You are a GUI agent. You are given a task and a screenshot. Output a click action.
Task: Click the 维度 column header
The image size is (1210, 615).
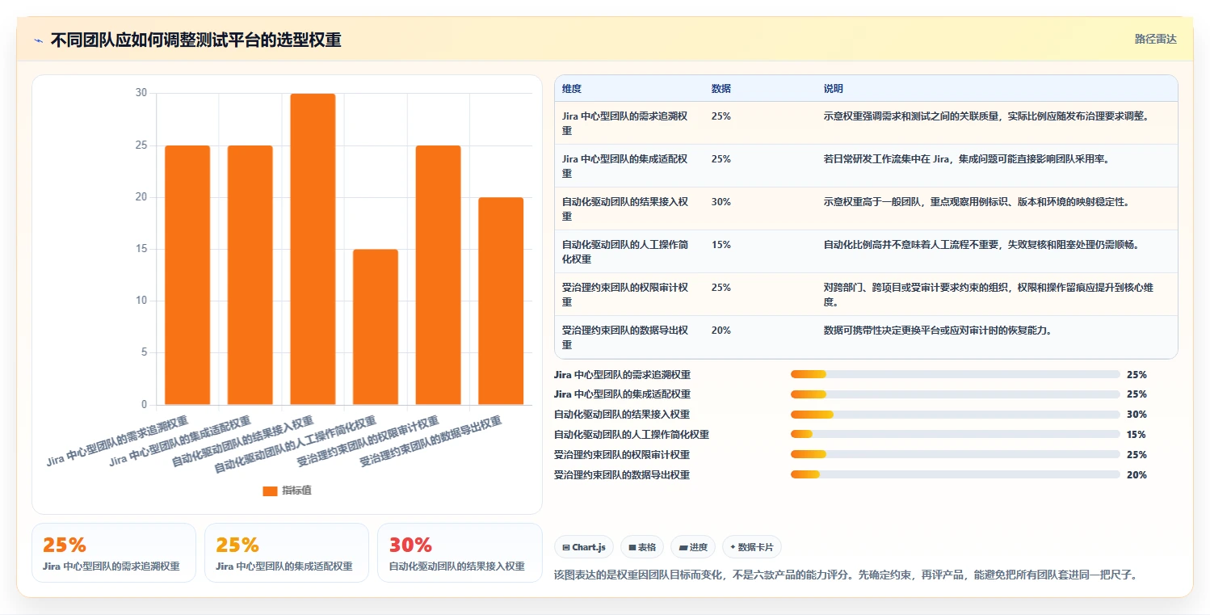pyautogui.click(x=572, y=89)
